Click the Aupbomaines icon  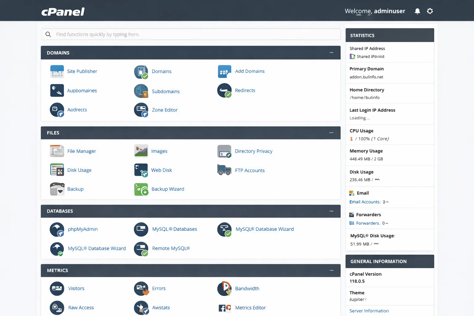pos(57,91)
